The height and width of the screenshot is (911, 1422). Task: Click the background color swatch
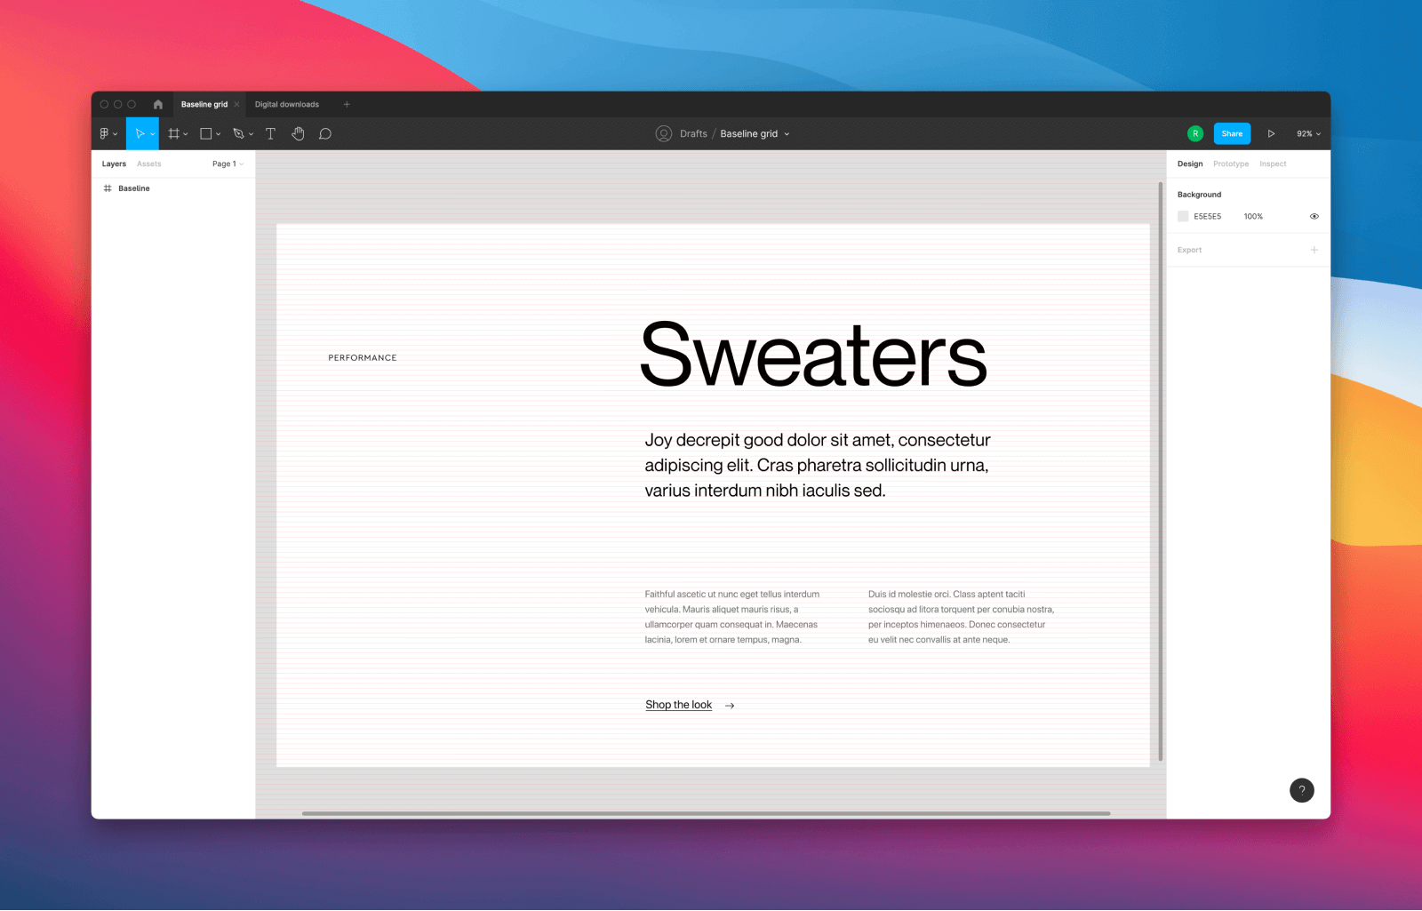[x=1183, y=216]
